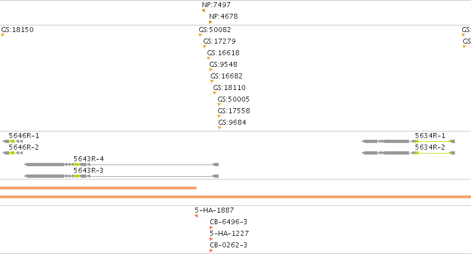Select the full-width orange segment bar
471x254 pixels.
tap(236, 197)
